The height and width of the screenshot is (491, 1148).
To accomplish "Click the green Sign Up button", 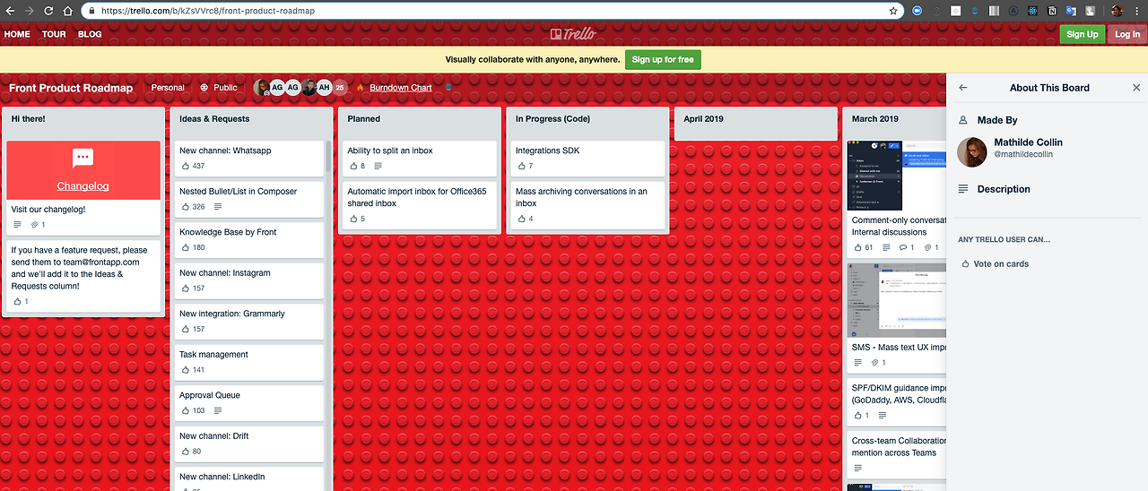I will coord(1083,34).
